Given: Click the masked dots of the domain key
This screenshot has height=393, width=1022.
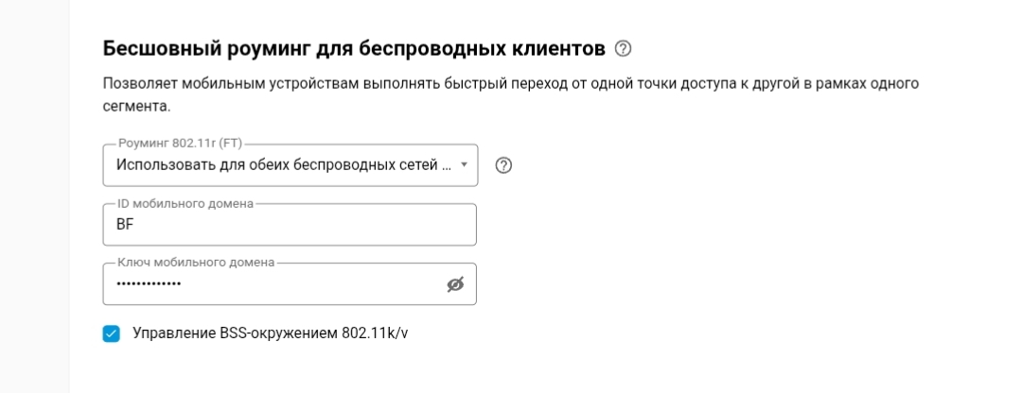Looking at the screenshot, I should tap(149, 284).
